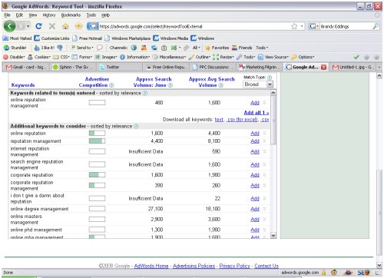This screenshot has height=278, width=384.
Task: Click Add for online reputation management
Action: click(255, 103)
